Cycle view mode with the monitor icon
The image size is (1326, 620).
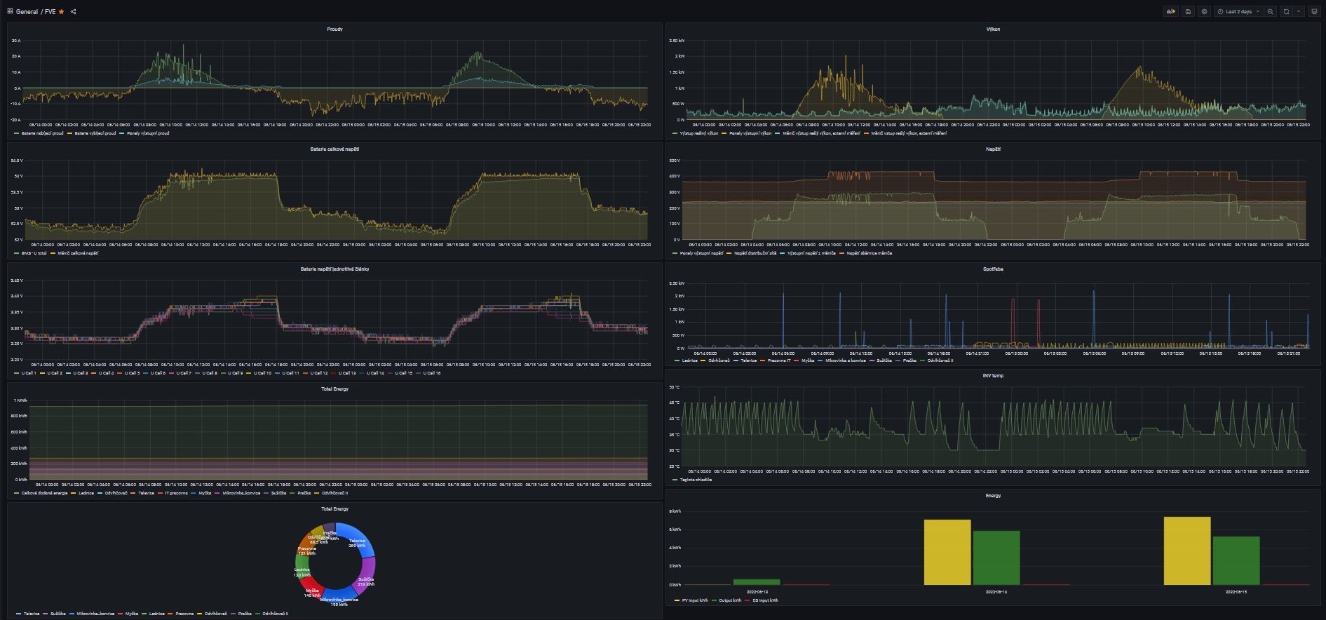tap(1314, 12)
